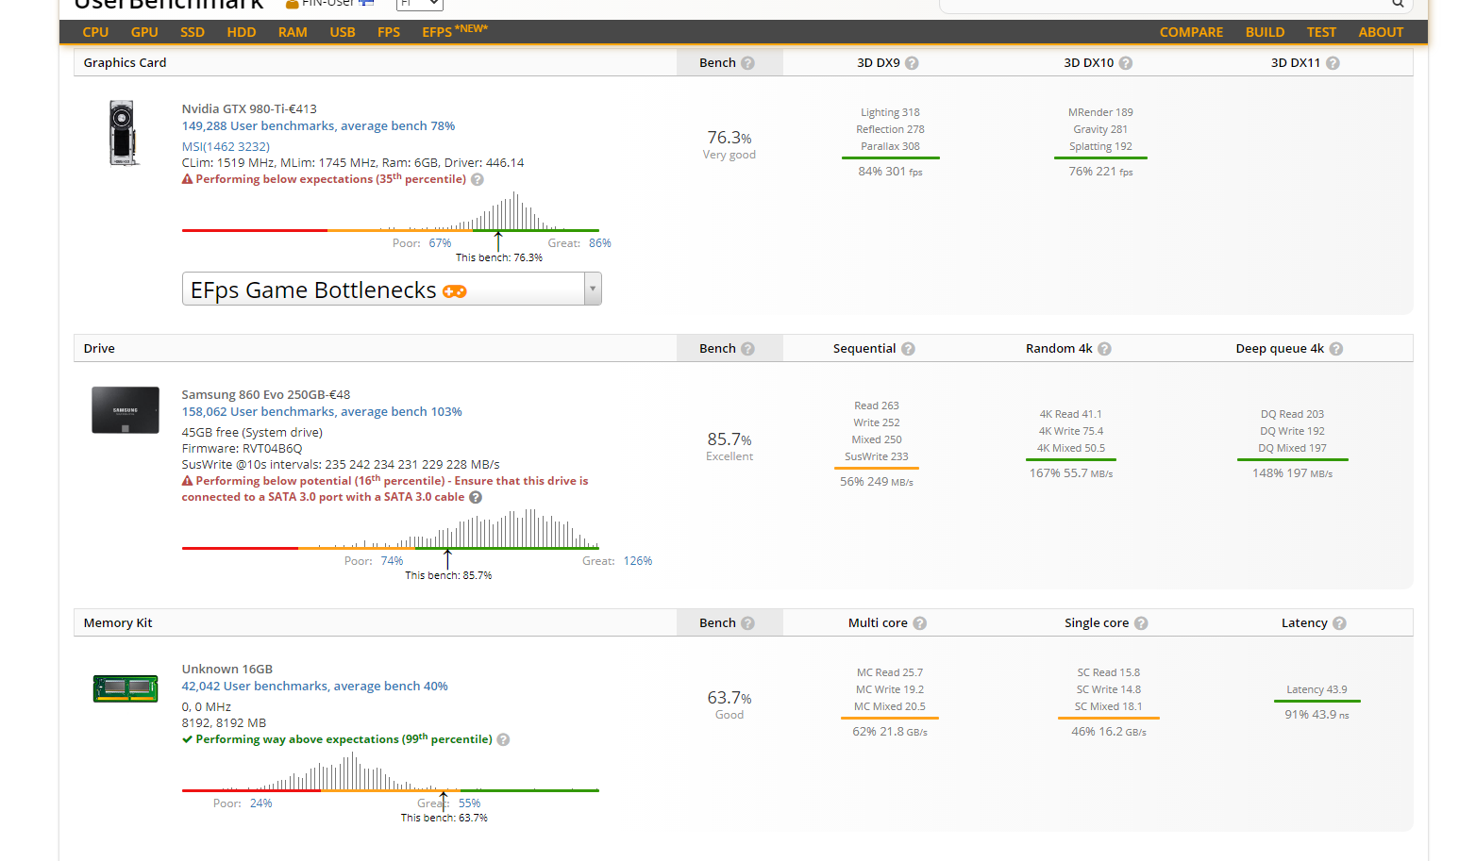Go to the COMPARE page

(1191, 32)
